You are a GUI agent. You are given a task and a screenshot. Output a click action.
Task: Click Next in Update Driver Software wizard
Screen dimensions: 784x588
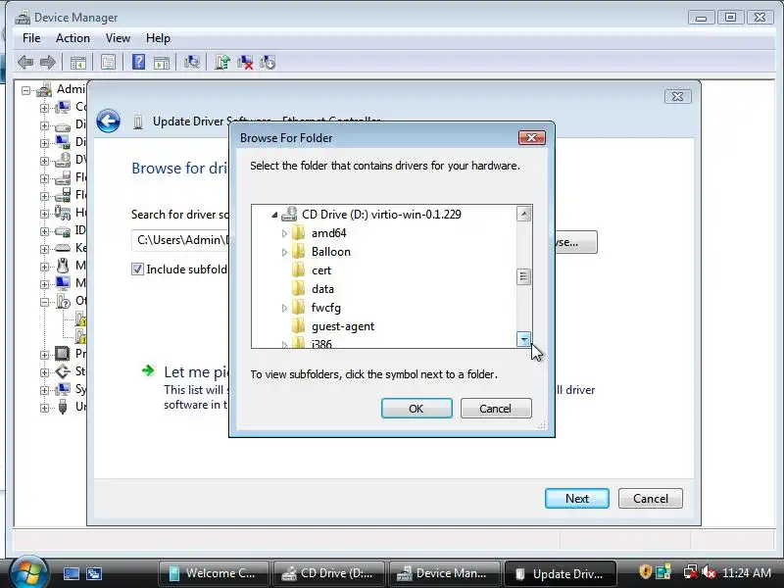click(577, 499)
